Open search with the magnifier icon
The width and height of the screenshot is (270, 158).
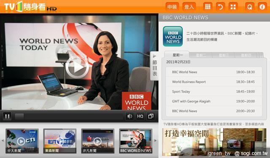pos(249,7)
